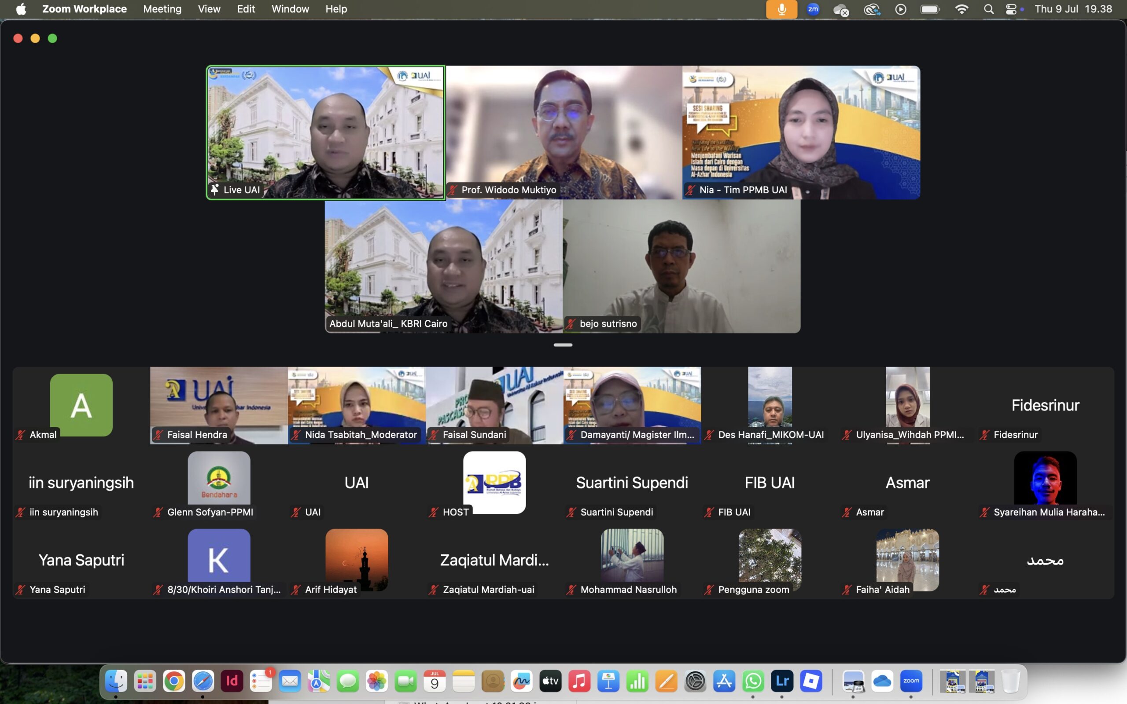Open the Zoom status icon in menu bar
1127x704 pixels.
813,9
